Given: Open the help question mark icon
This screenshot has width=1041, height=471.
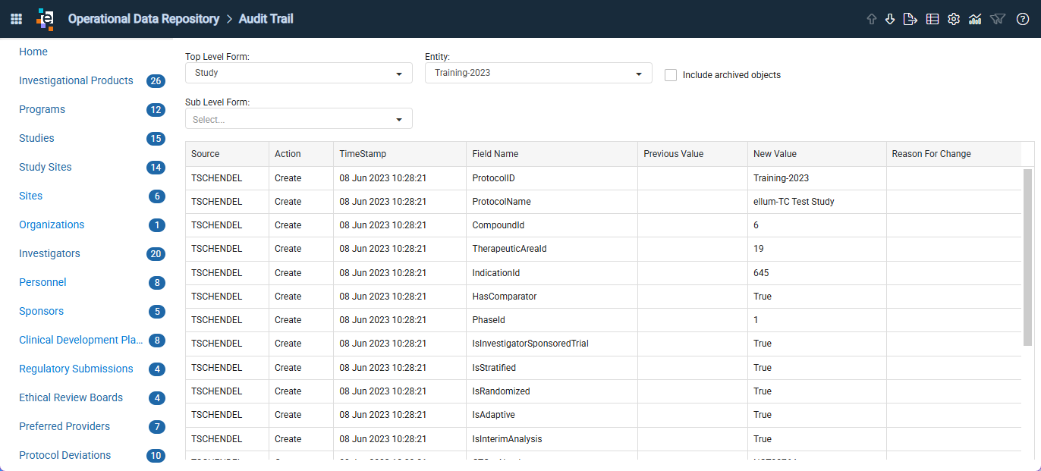Looking at the screenshot, I should pos(1022,19).
